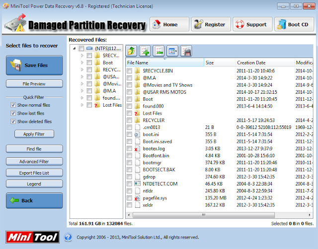Go Back to previous step

tap(34, 200)
